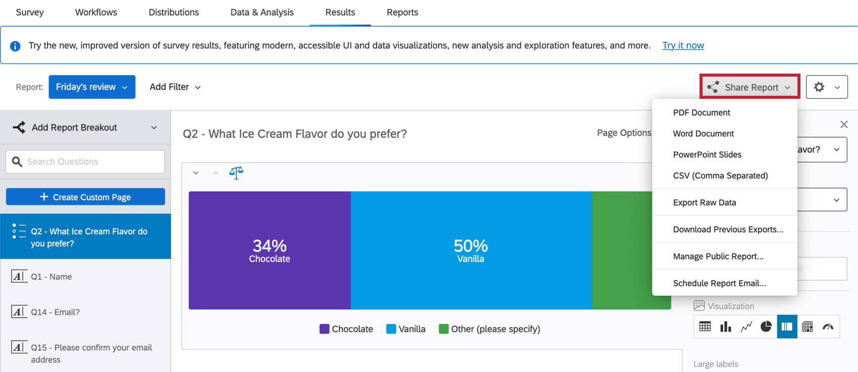The width and height of the screenshot is (858, 372).
Task: Open the search magnifier in Search Questions box
Action: click(18, 161)
